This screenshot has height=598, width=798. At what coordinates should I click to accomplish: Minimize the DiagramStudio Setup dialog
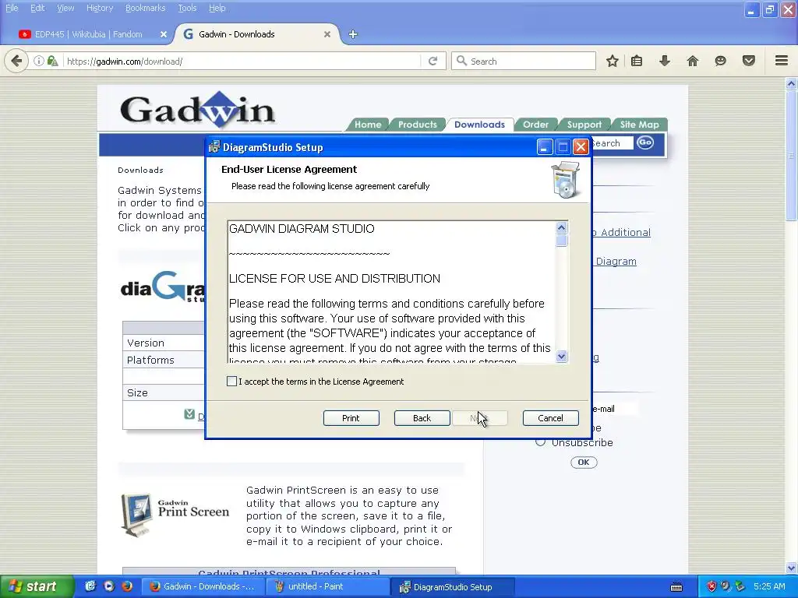[544, 147]
